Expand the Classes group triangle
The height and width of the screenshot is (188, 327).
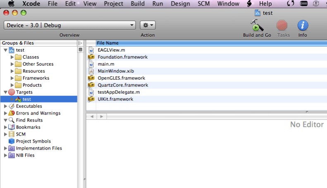[12, 57]
